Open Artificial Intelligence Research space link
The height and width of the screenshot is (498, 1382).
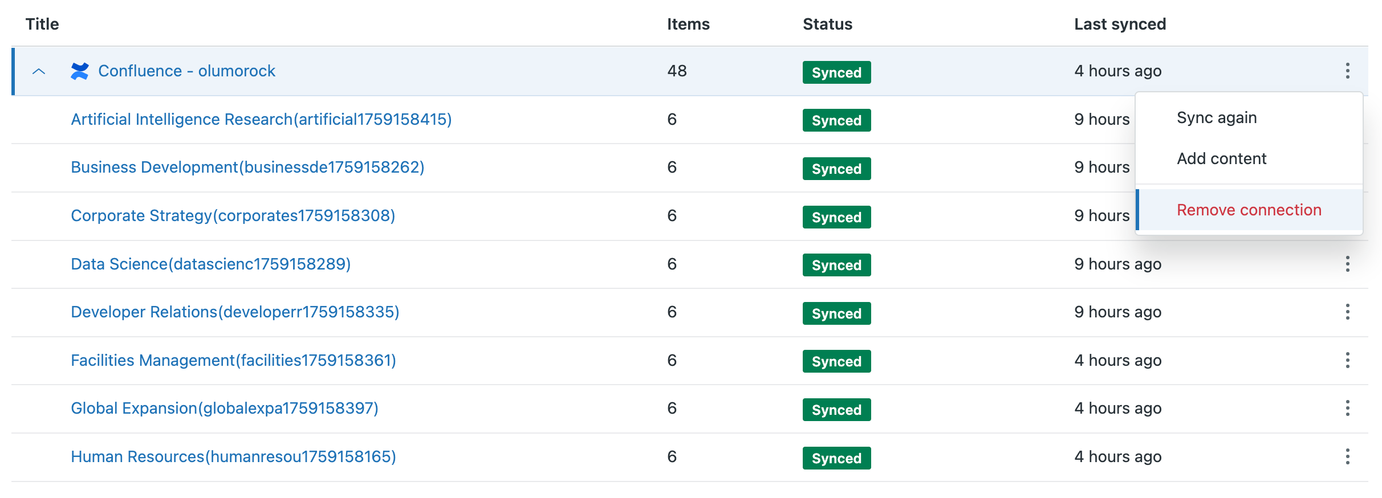tap(261, 120)
